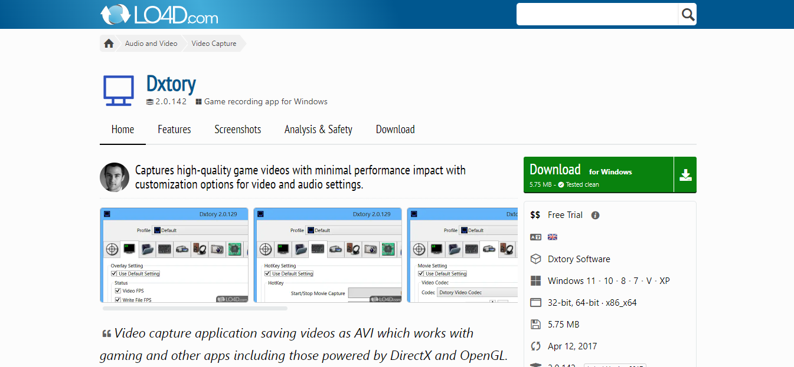The height and width of the screenshot is (367, 794).
Task: Click the English flag language icon
Action: pyautogui.click(x=552, y=236)
